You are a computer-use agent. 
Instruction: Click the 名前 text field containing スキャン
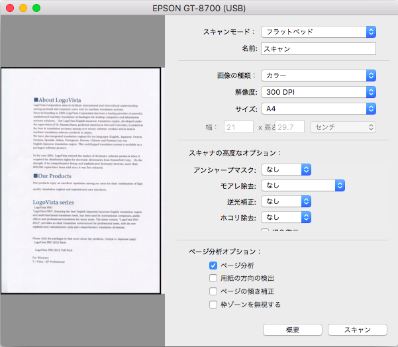(319, 49)
